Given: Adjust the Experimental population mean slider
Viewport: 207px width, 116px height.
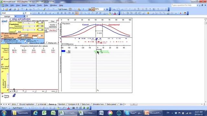Looking at the screenshot, I should coord(29,26).
